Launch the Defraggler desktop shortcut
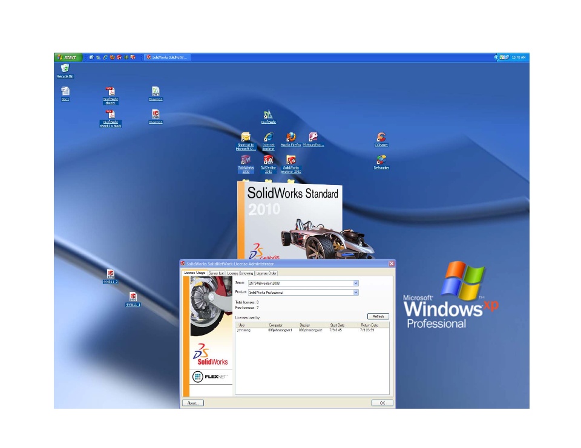 (381, 162)
